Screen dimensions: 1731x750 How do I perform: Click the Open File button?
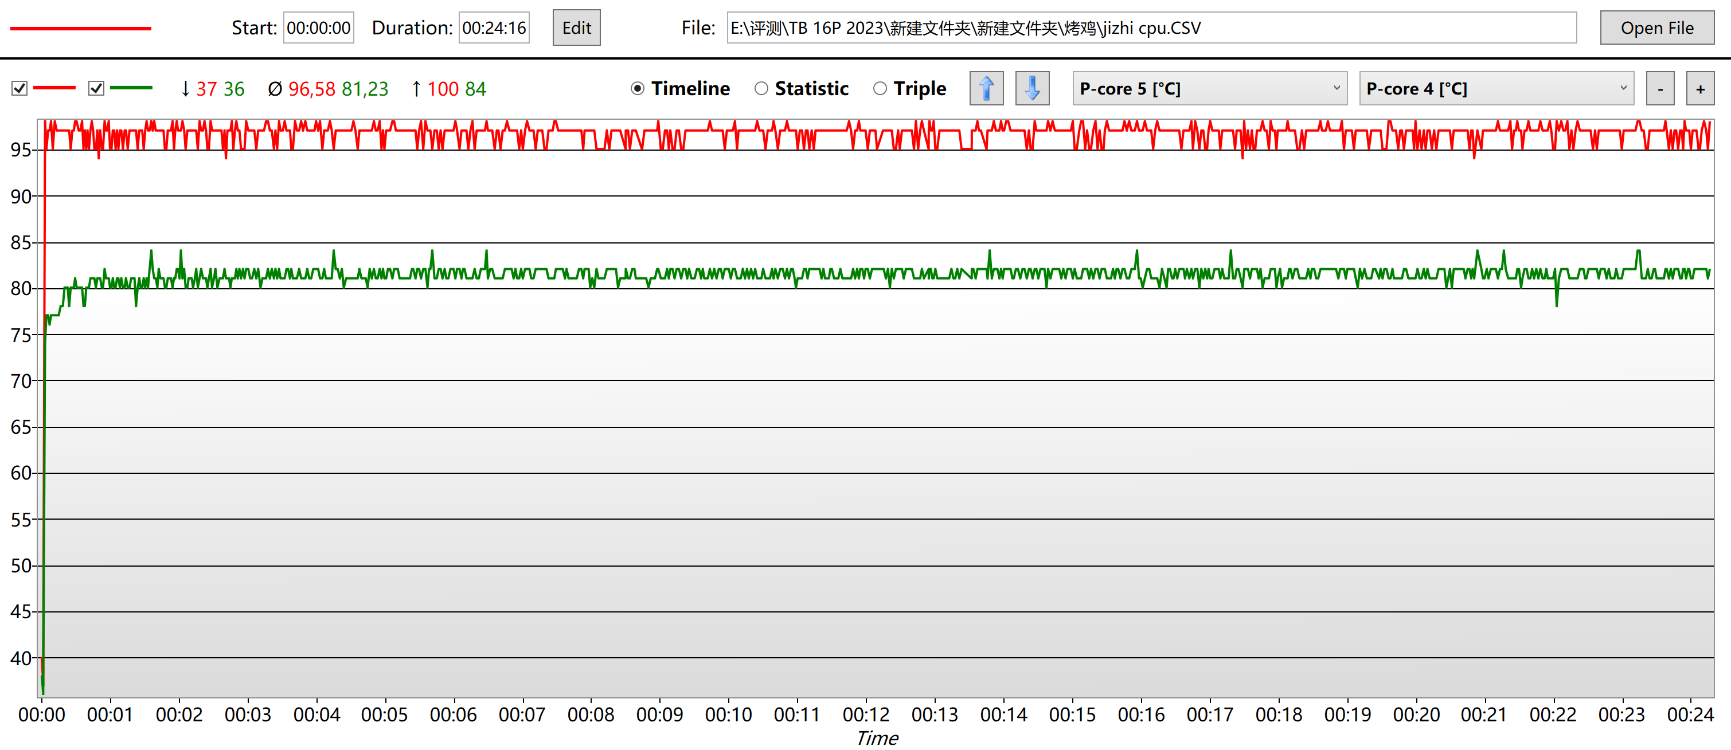coord(1656,28)
